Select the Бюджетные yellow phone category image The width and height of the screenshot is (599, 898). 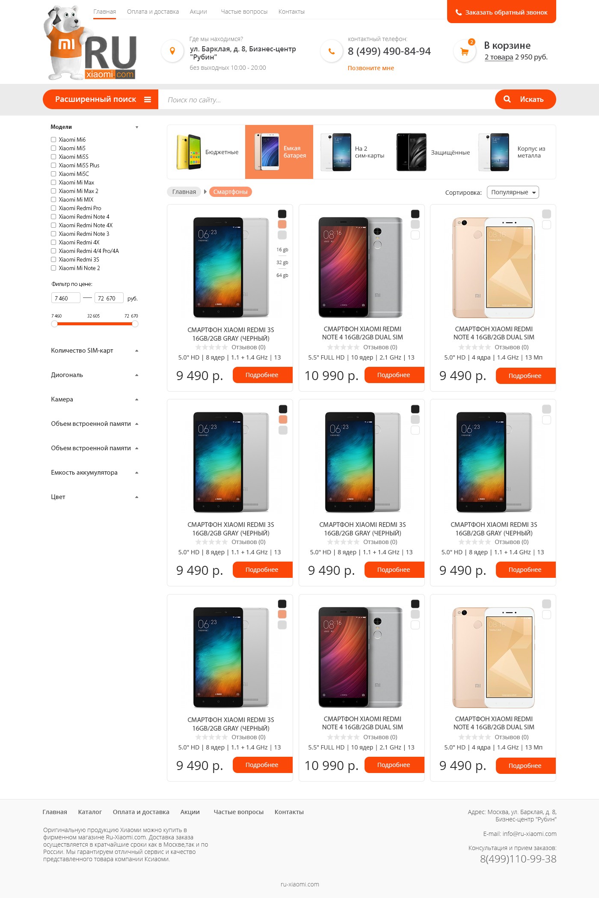pos(189,152)
